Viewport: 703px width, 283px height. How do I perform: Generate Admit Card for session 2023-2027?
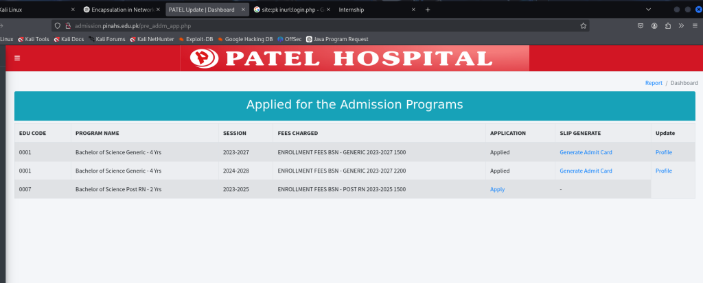point(586,152)
